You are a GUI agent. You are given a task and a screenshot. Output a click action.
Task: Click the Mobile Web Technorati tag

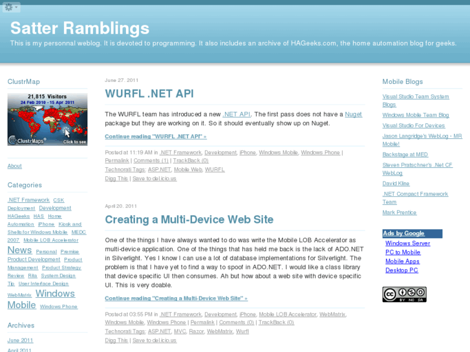click(x=188, y=170)
